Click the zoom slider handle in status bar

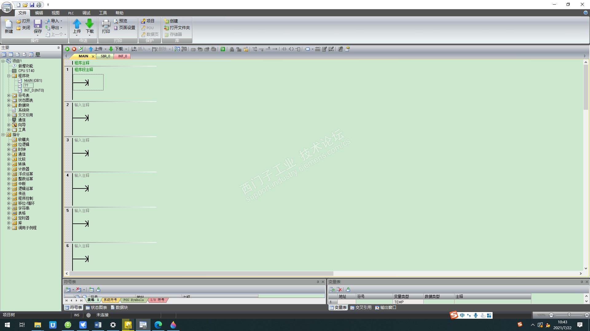tap(569, 315)
